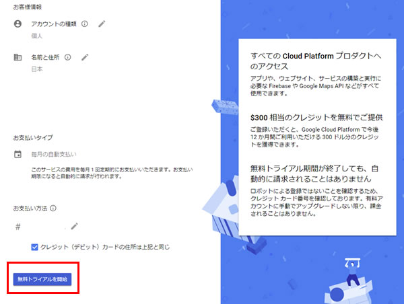Image resolution: width=404 pixels, height=304 pixels.
Task: Edit the payment method with pencil icon
Action: (75, 226)
